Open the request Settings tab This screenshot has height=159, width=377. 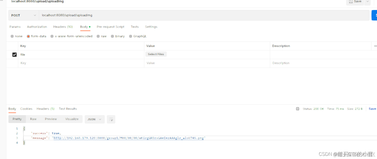151,27
